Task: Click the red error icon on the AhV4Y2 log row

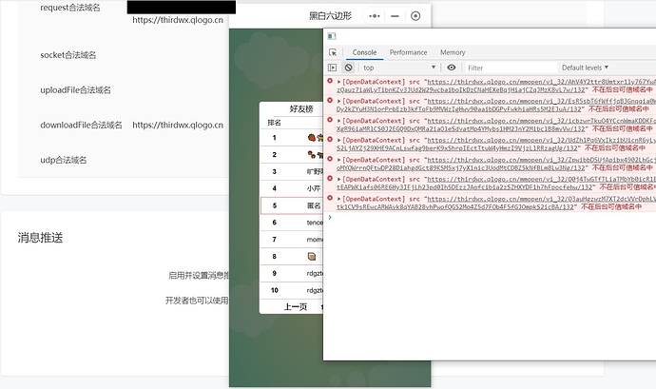Action: [x=330, y=81]
